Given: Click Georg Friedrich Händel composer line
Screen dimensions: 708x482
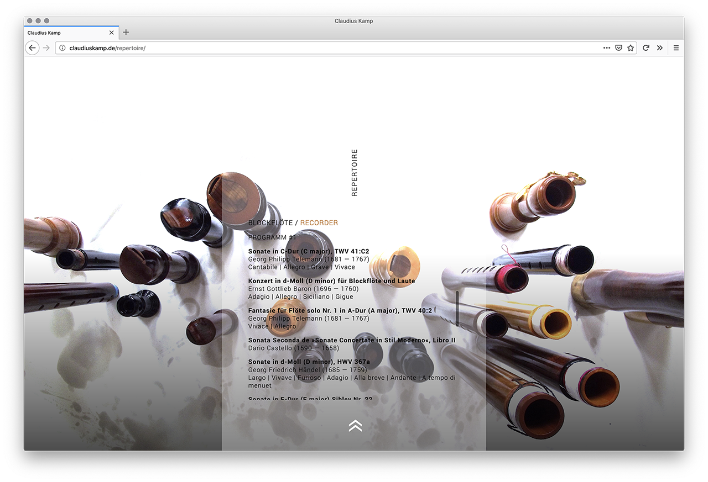Looking at the screenshot, I should [x=308, y=370].
